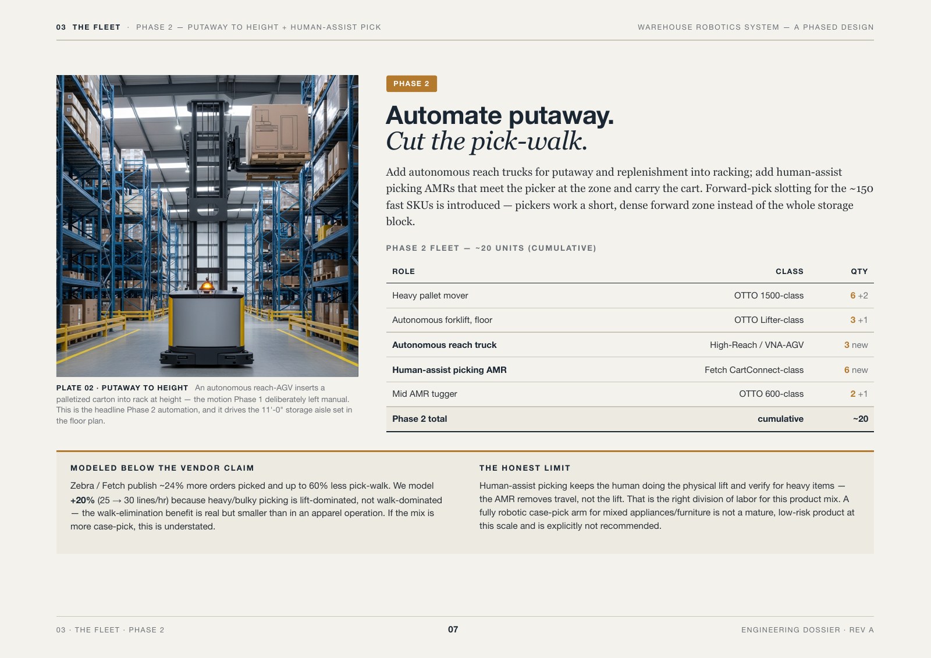Click 'THE HONEST LIMIT' heading
Image resolution: width=931 pixels, height=658 pixels.
click(x=525, y=468)
